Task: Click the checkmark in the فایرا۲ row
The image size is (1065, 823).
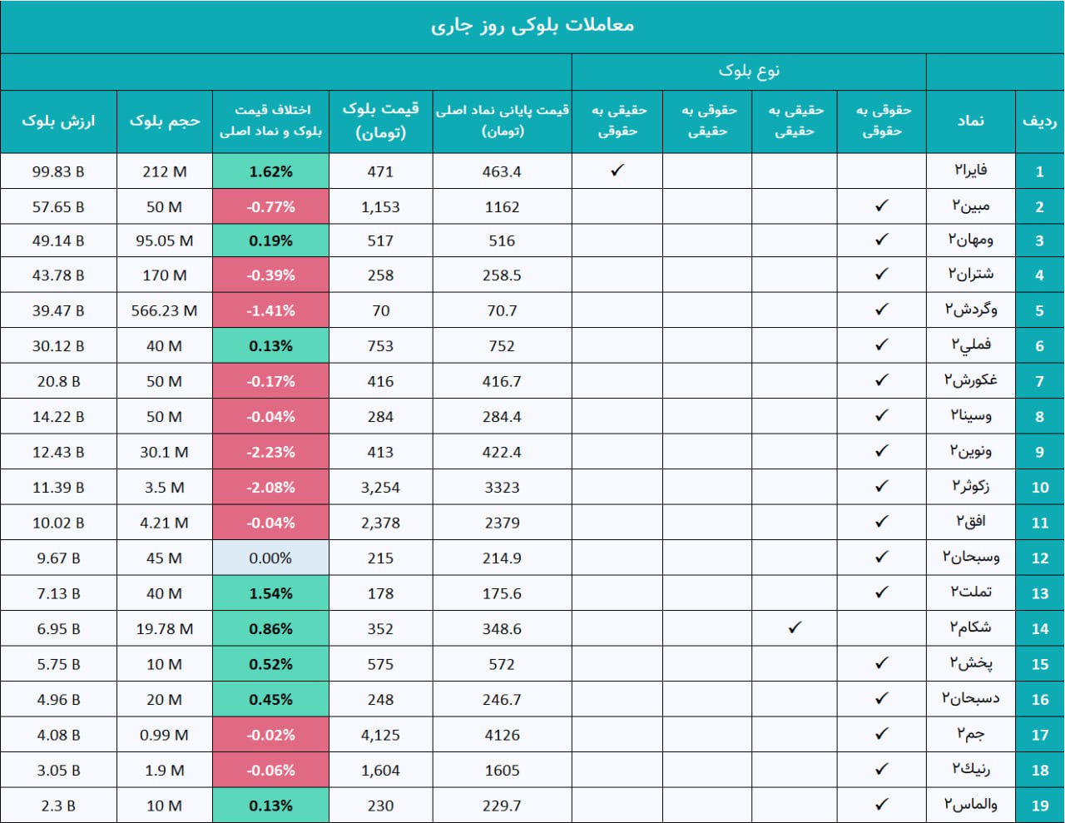Action: [617, 171]
